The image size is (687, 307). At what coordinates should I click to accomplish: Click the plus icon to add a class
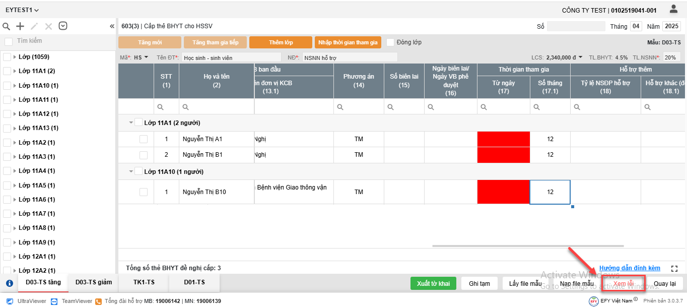point(20,26)
